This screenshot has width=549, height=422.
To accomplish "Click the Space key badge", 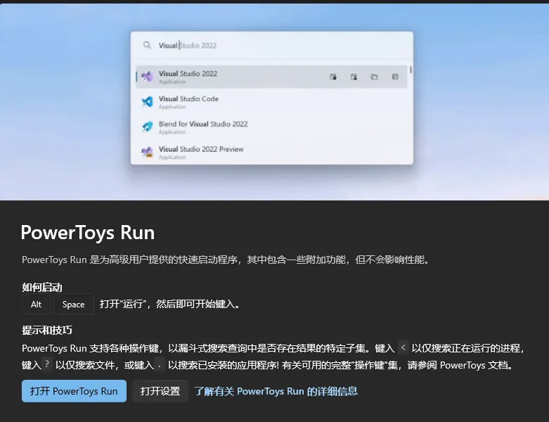I will click(x=74, y=304).
